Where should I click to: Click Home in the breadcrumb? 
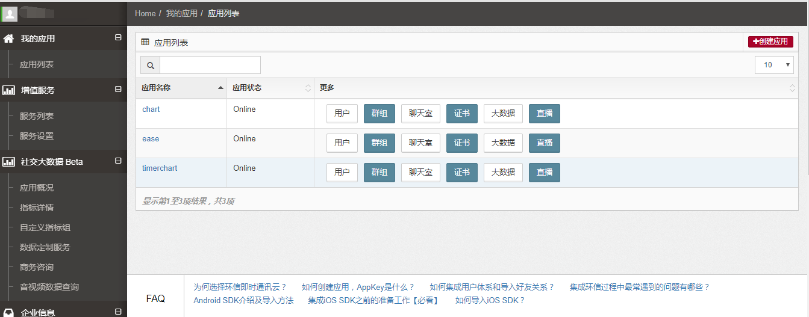145,13
